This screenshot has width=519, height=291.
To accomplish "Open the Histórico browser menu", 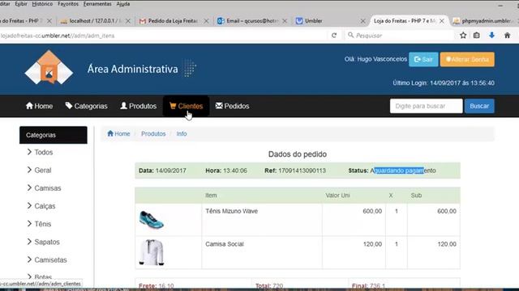I will [42, 4].
